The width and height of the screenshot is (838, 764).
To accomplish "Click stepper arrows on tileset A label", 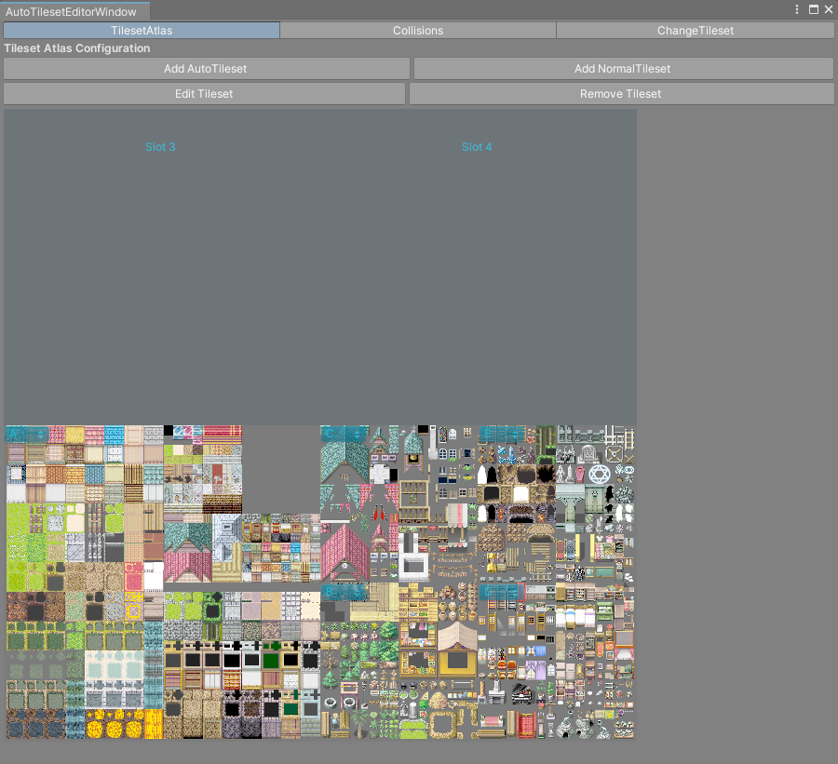I will click(40, 435).
